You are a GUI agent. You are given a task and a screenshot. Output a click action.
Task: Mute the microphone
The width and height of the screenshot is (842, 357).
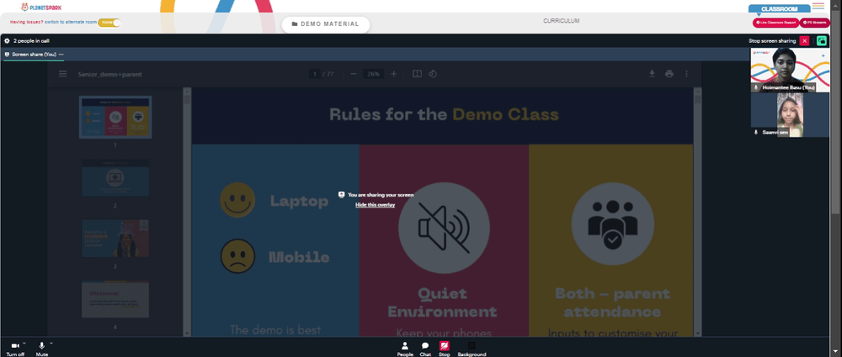coord(42,349)
